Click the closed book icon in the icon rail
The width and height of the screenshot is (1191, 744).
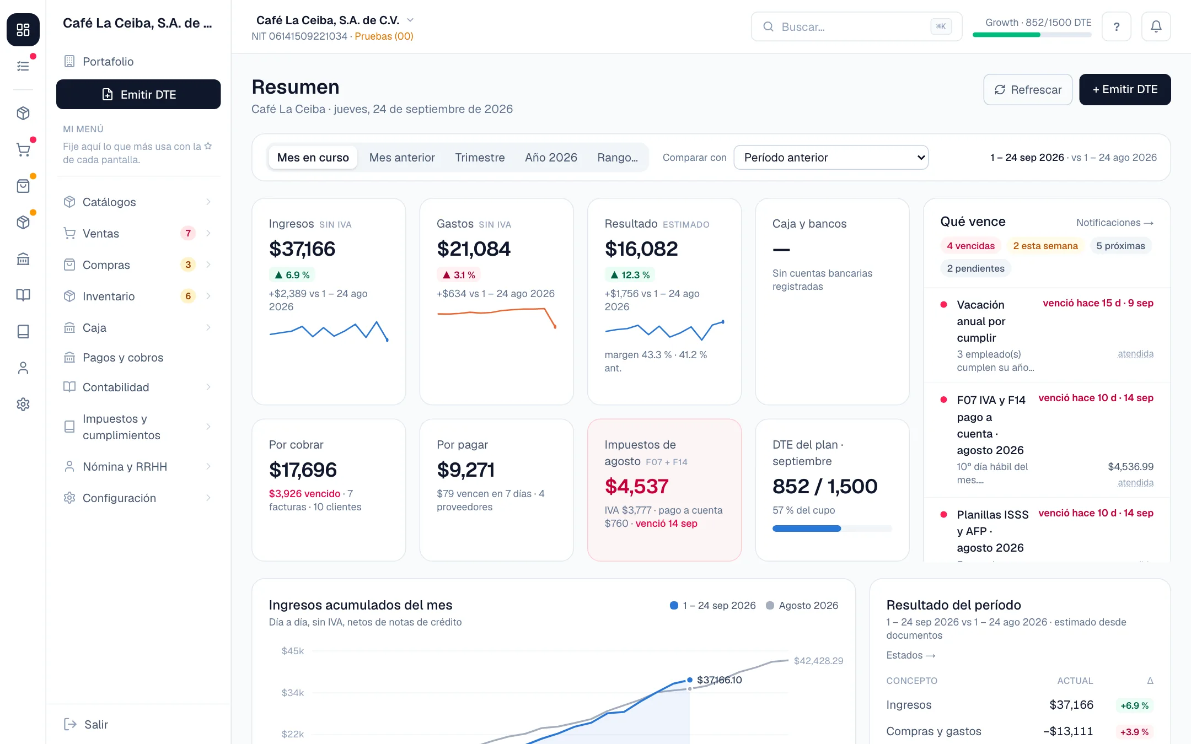[23, 331]
